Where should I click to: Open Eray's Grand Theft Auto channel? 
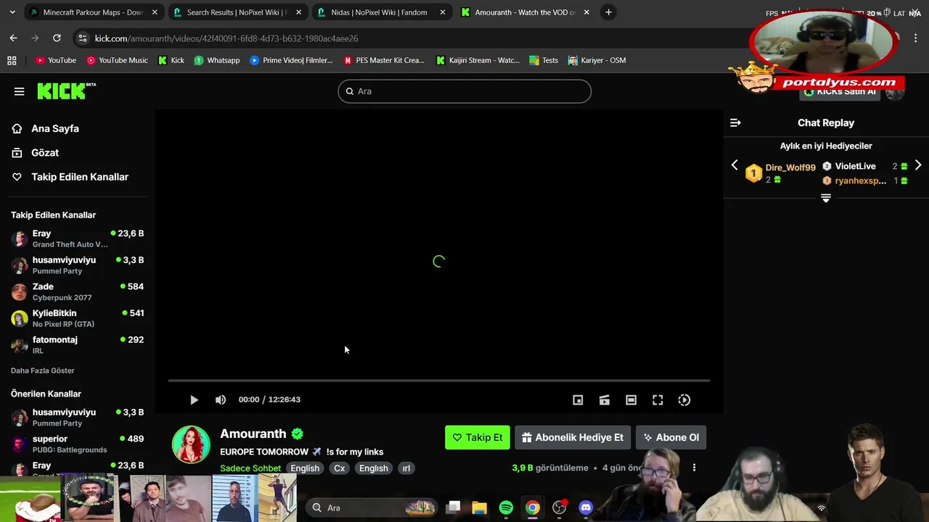click(77, 239)
